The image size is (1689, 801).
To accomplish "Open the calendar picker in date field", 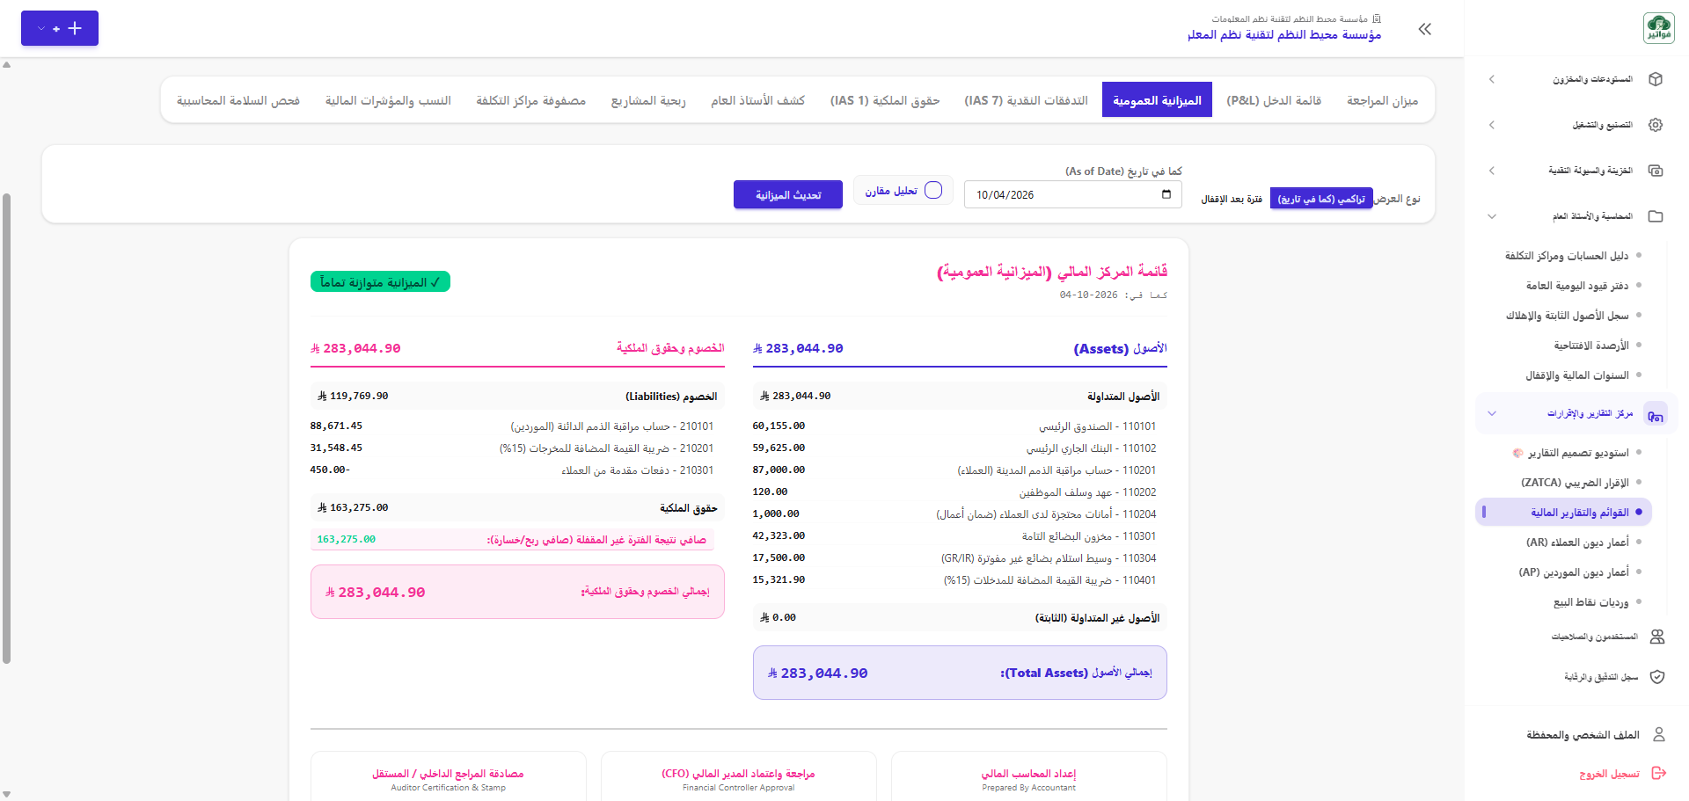I will (x=1166, y=194).
